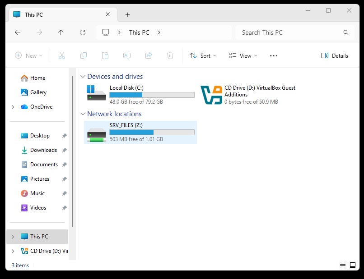364x279 pixels.
Task: Switch to large thumbnails view in status bar
Action: point(353,265)
